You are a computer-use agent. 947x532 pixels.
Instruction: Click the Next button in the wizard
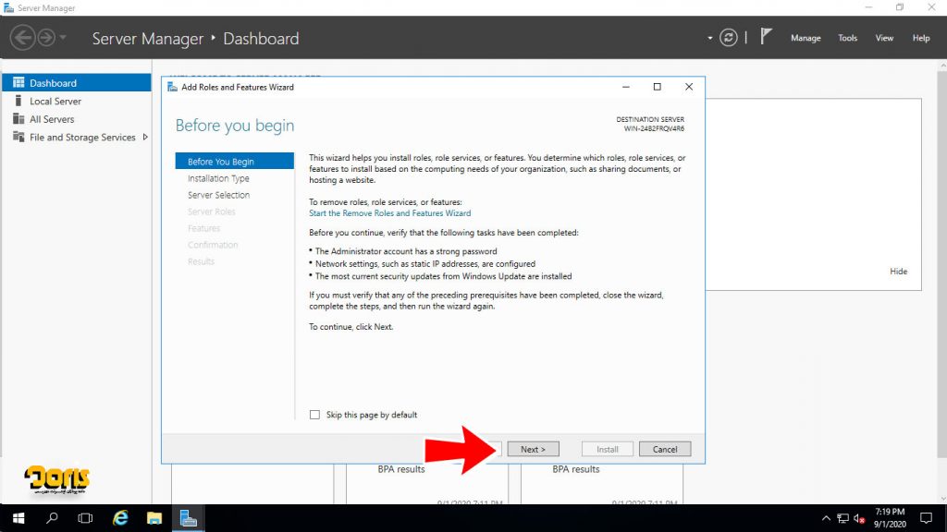533,449
